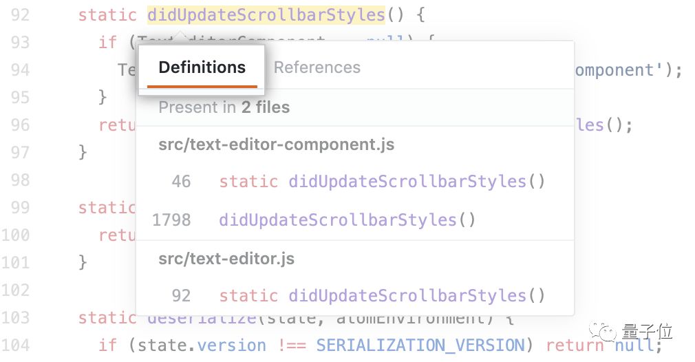Select gutter line number 102
Image resolution: width=695 pixels, height=362 pixels.
pos(16,290)
